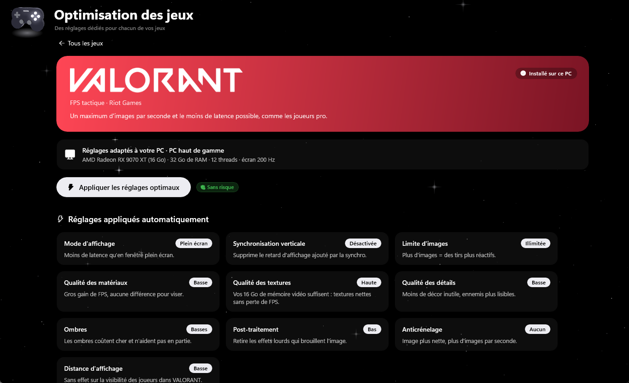
Task: Click the Plein écran value badge
Action: point(194,244)
